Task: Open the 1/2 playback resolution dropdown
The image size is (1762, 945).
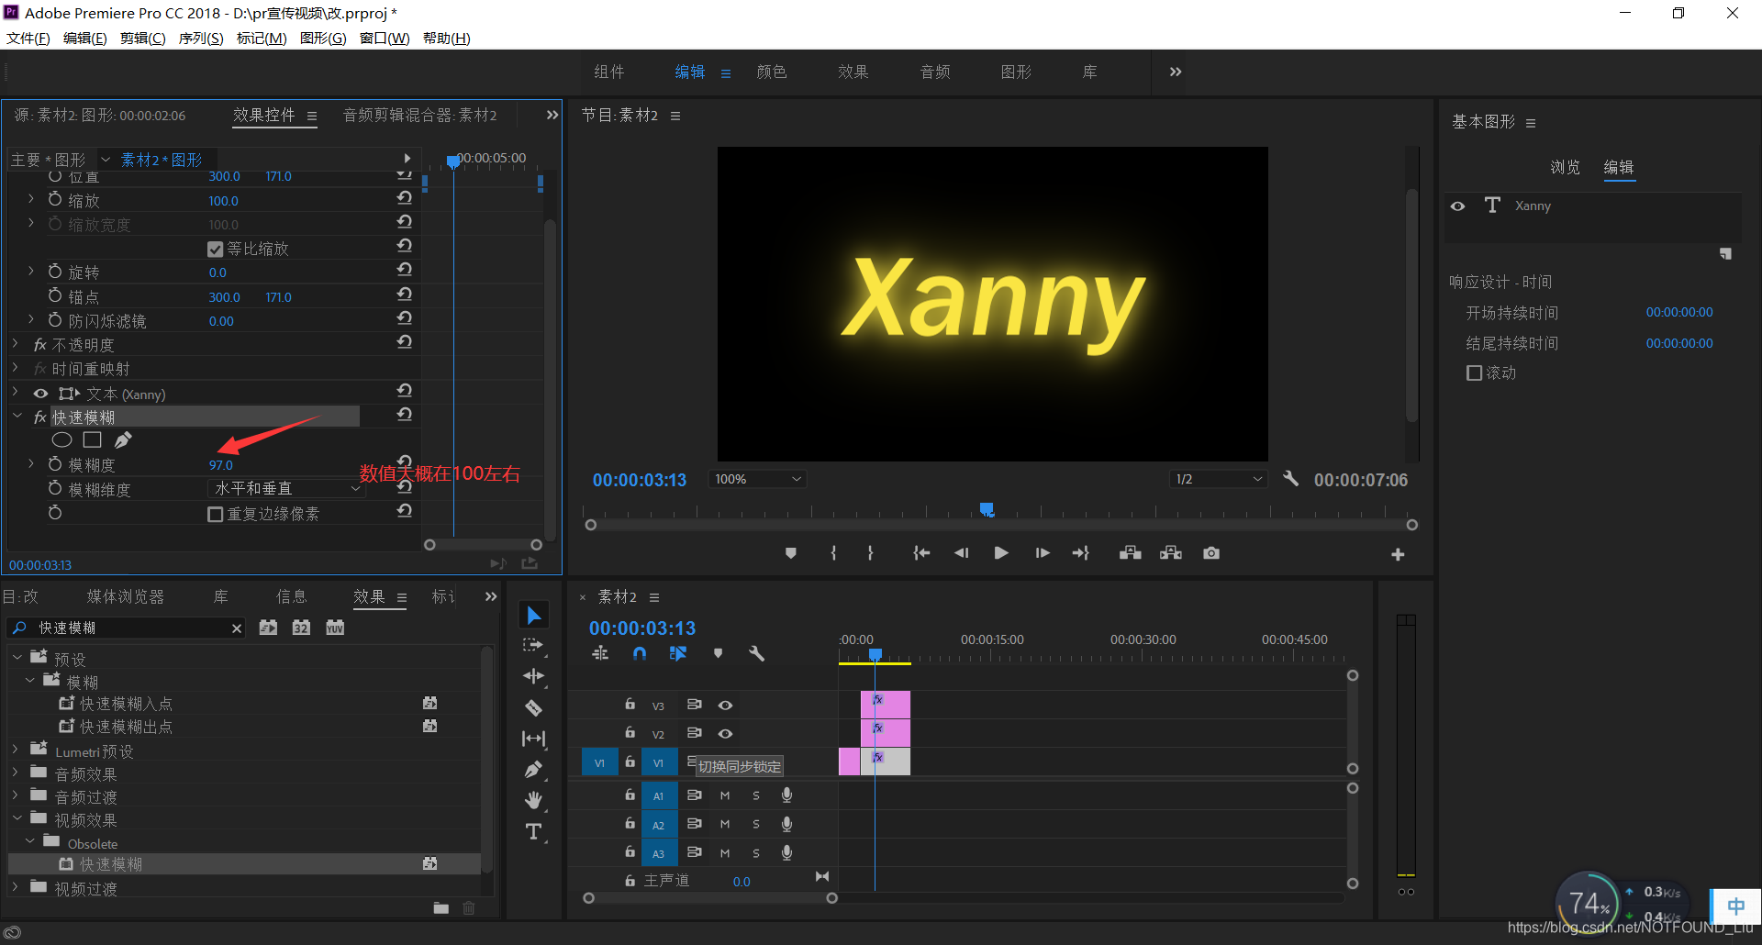Action: point(1219,479)
